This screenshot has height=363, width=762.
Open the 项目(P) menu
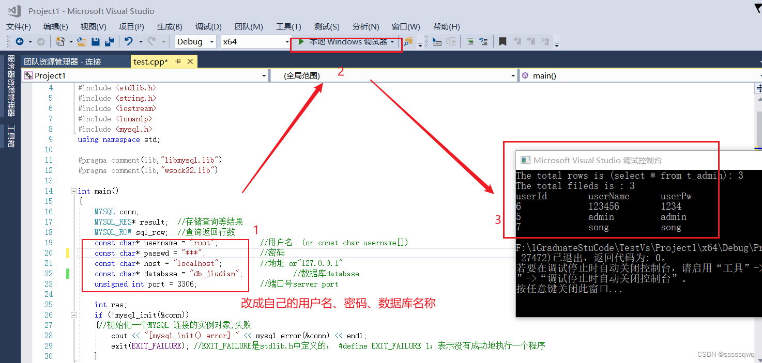pyautogui.click(x=131, y=27)
